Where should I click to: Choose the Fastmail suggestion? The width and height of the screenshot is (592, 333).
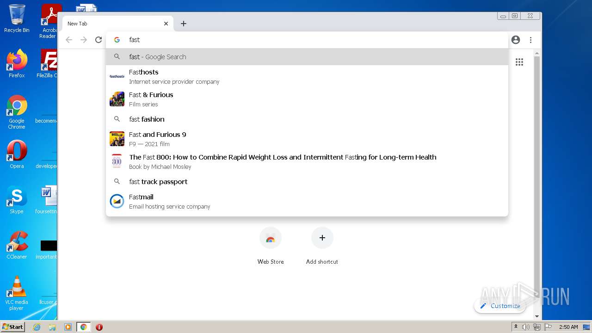click(307, 201)
